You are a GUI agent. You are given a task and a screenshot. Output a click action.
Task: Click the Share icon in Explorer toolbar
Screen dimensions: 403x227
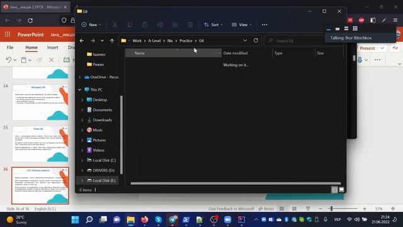175,25
